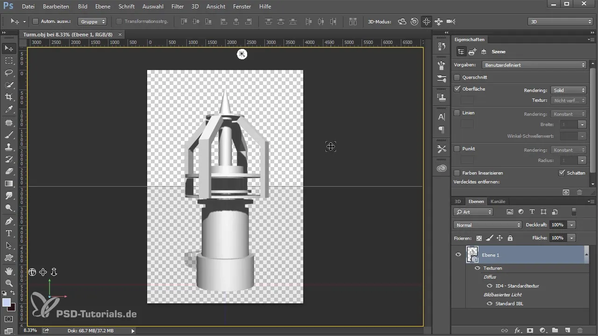This screenshot has width=598, height=336.
Task: Open the Filter menu
Action: click(177, 7)
